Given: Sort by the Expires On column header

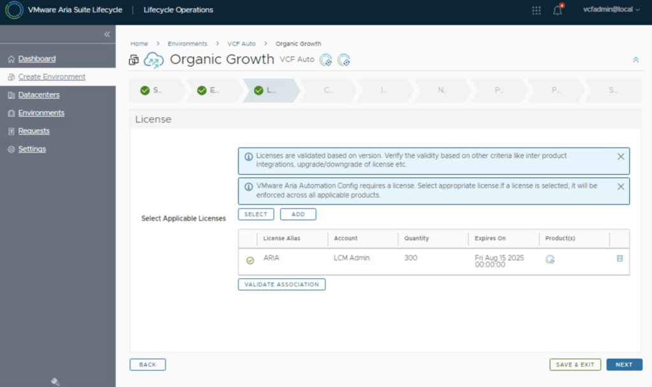Looking at the screenshot, I should (490, 239).
